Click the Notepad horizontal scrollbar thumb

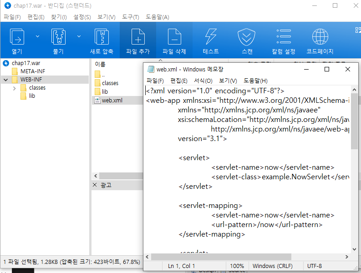point(221,257)
